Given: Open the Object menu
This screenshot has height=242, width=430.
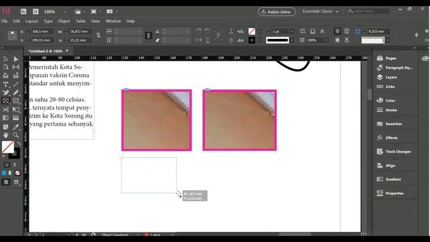Looking at the screenshot, I should tap(64, 21).
